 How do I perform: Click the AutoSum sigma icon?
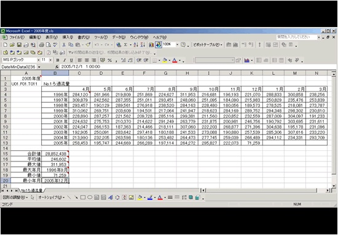125,45
